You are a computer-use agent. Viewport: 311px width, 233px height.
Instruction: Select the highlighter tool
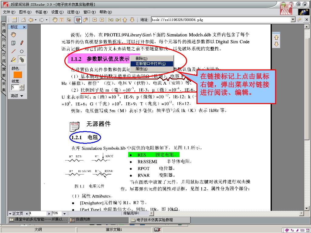click(x=13, y=59)
